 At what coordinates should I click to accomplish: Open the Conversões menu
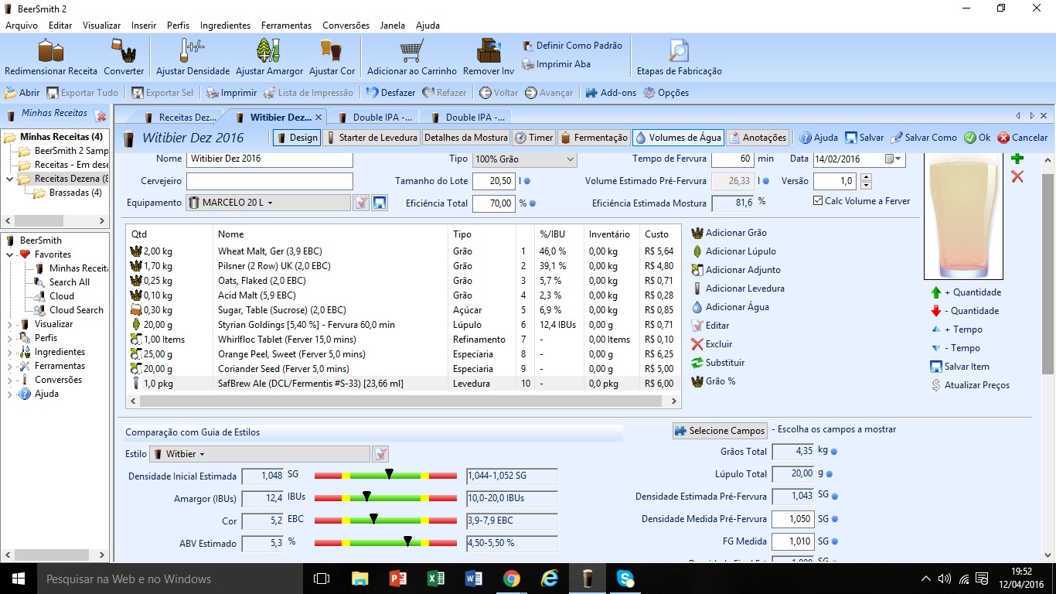pos(346,26)
